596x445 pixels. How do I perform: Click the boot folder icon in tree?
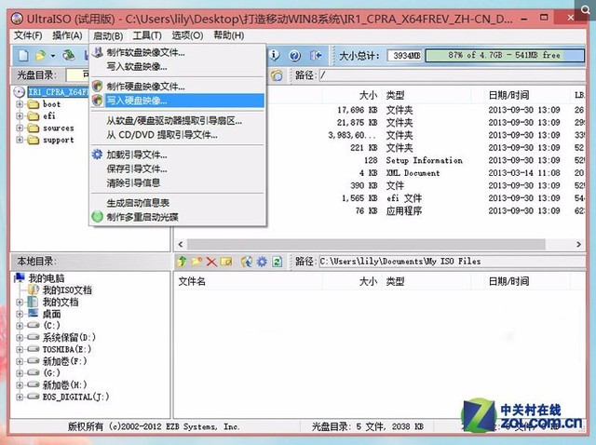pyautogui.click(x=34, y=104)
